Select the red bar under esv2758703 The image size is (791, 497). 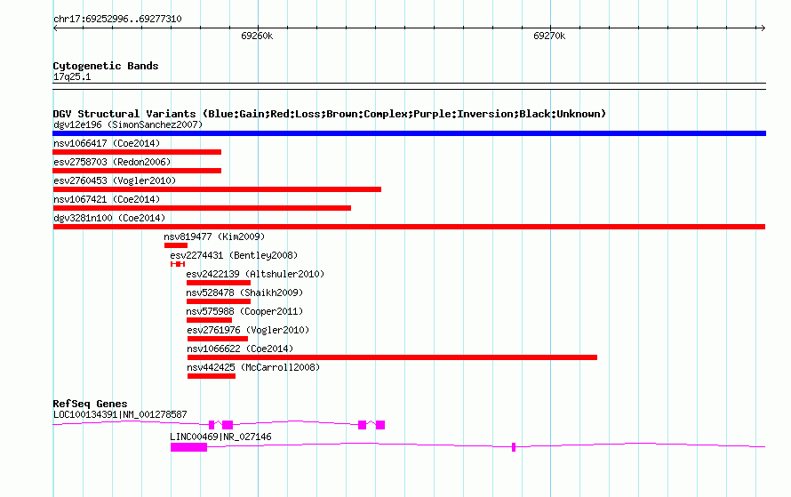click(137, 171)
